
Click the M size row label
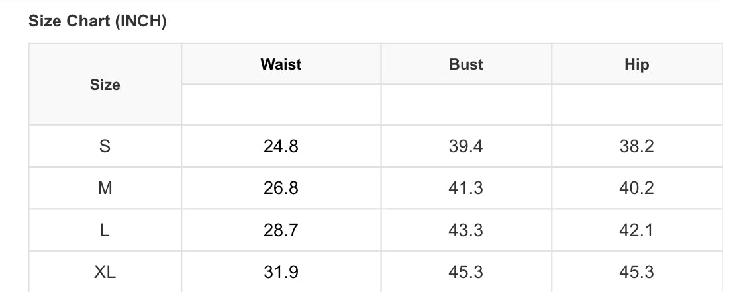click(105, 188)
